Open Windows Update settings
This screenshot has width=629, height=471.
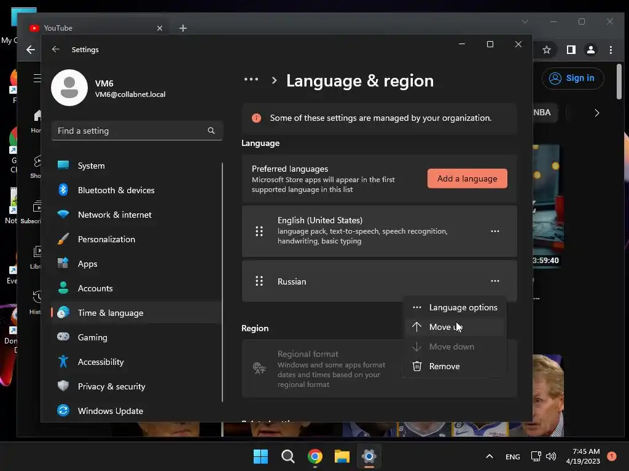click(x=136, y=410)
